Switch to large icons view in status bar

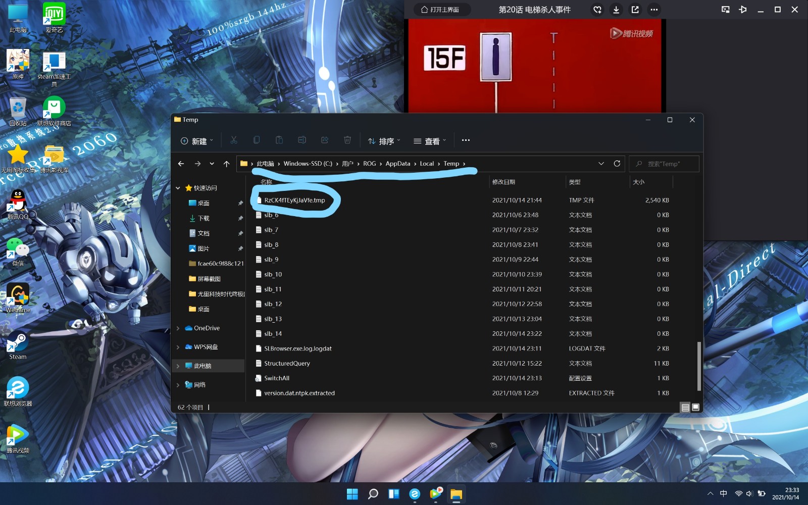pyautogui.click(x=696, y=408)
